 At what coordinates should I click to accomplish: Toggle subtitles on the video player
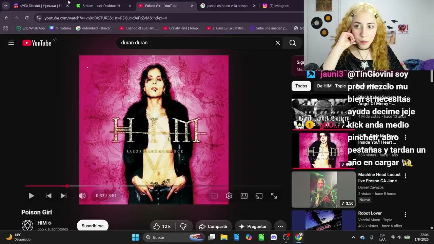pos(214,196)
